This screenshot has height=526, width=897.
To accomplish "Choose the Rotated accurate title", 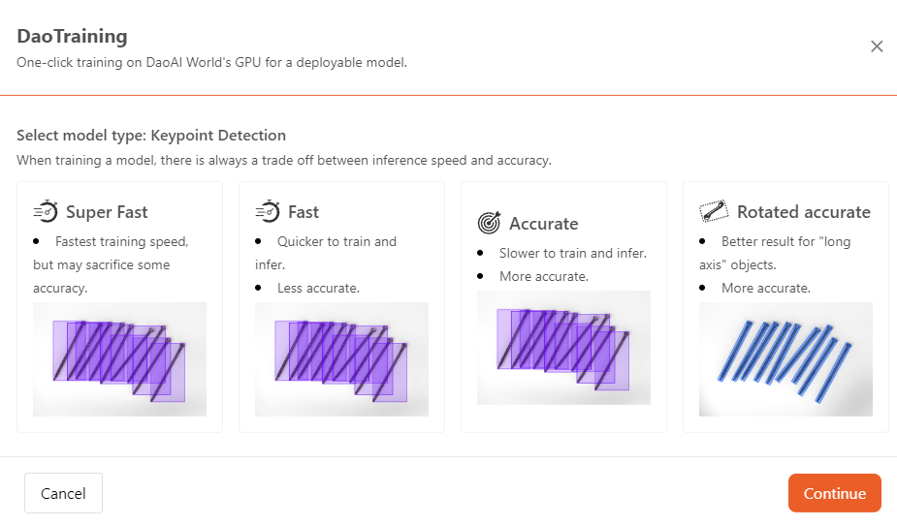I will (804, 212).
